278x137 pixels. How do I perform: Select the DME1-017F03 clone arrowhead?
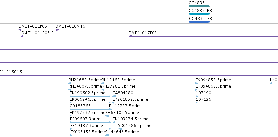coord(130,36)
